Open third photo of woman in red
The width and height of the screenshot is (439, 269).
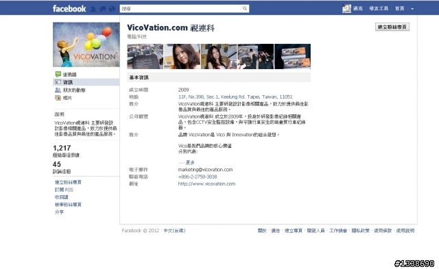click(x=219, y=56)
